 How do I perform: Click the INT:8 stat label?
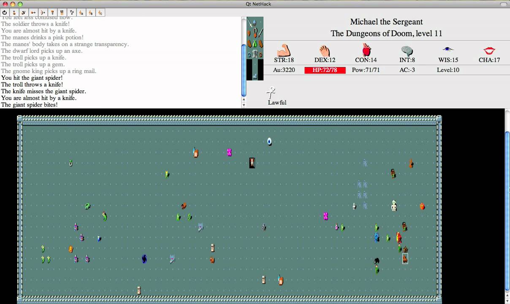pos(407,60)
